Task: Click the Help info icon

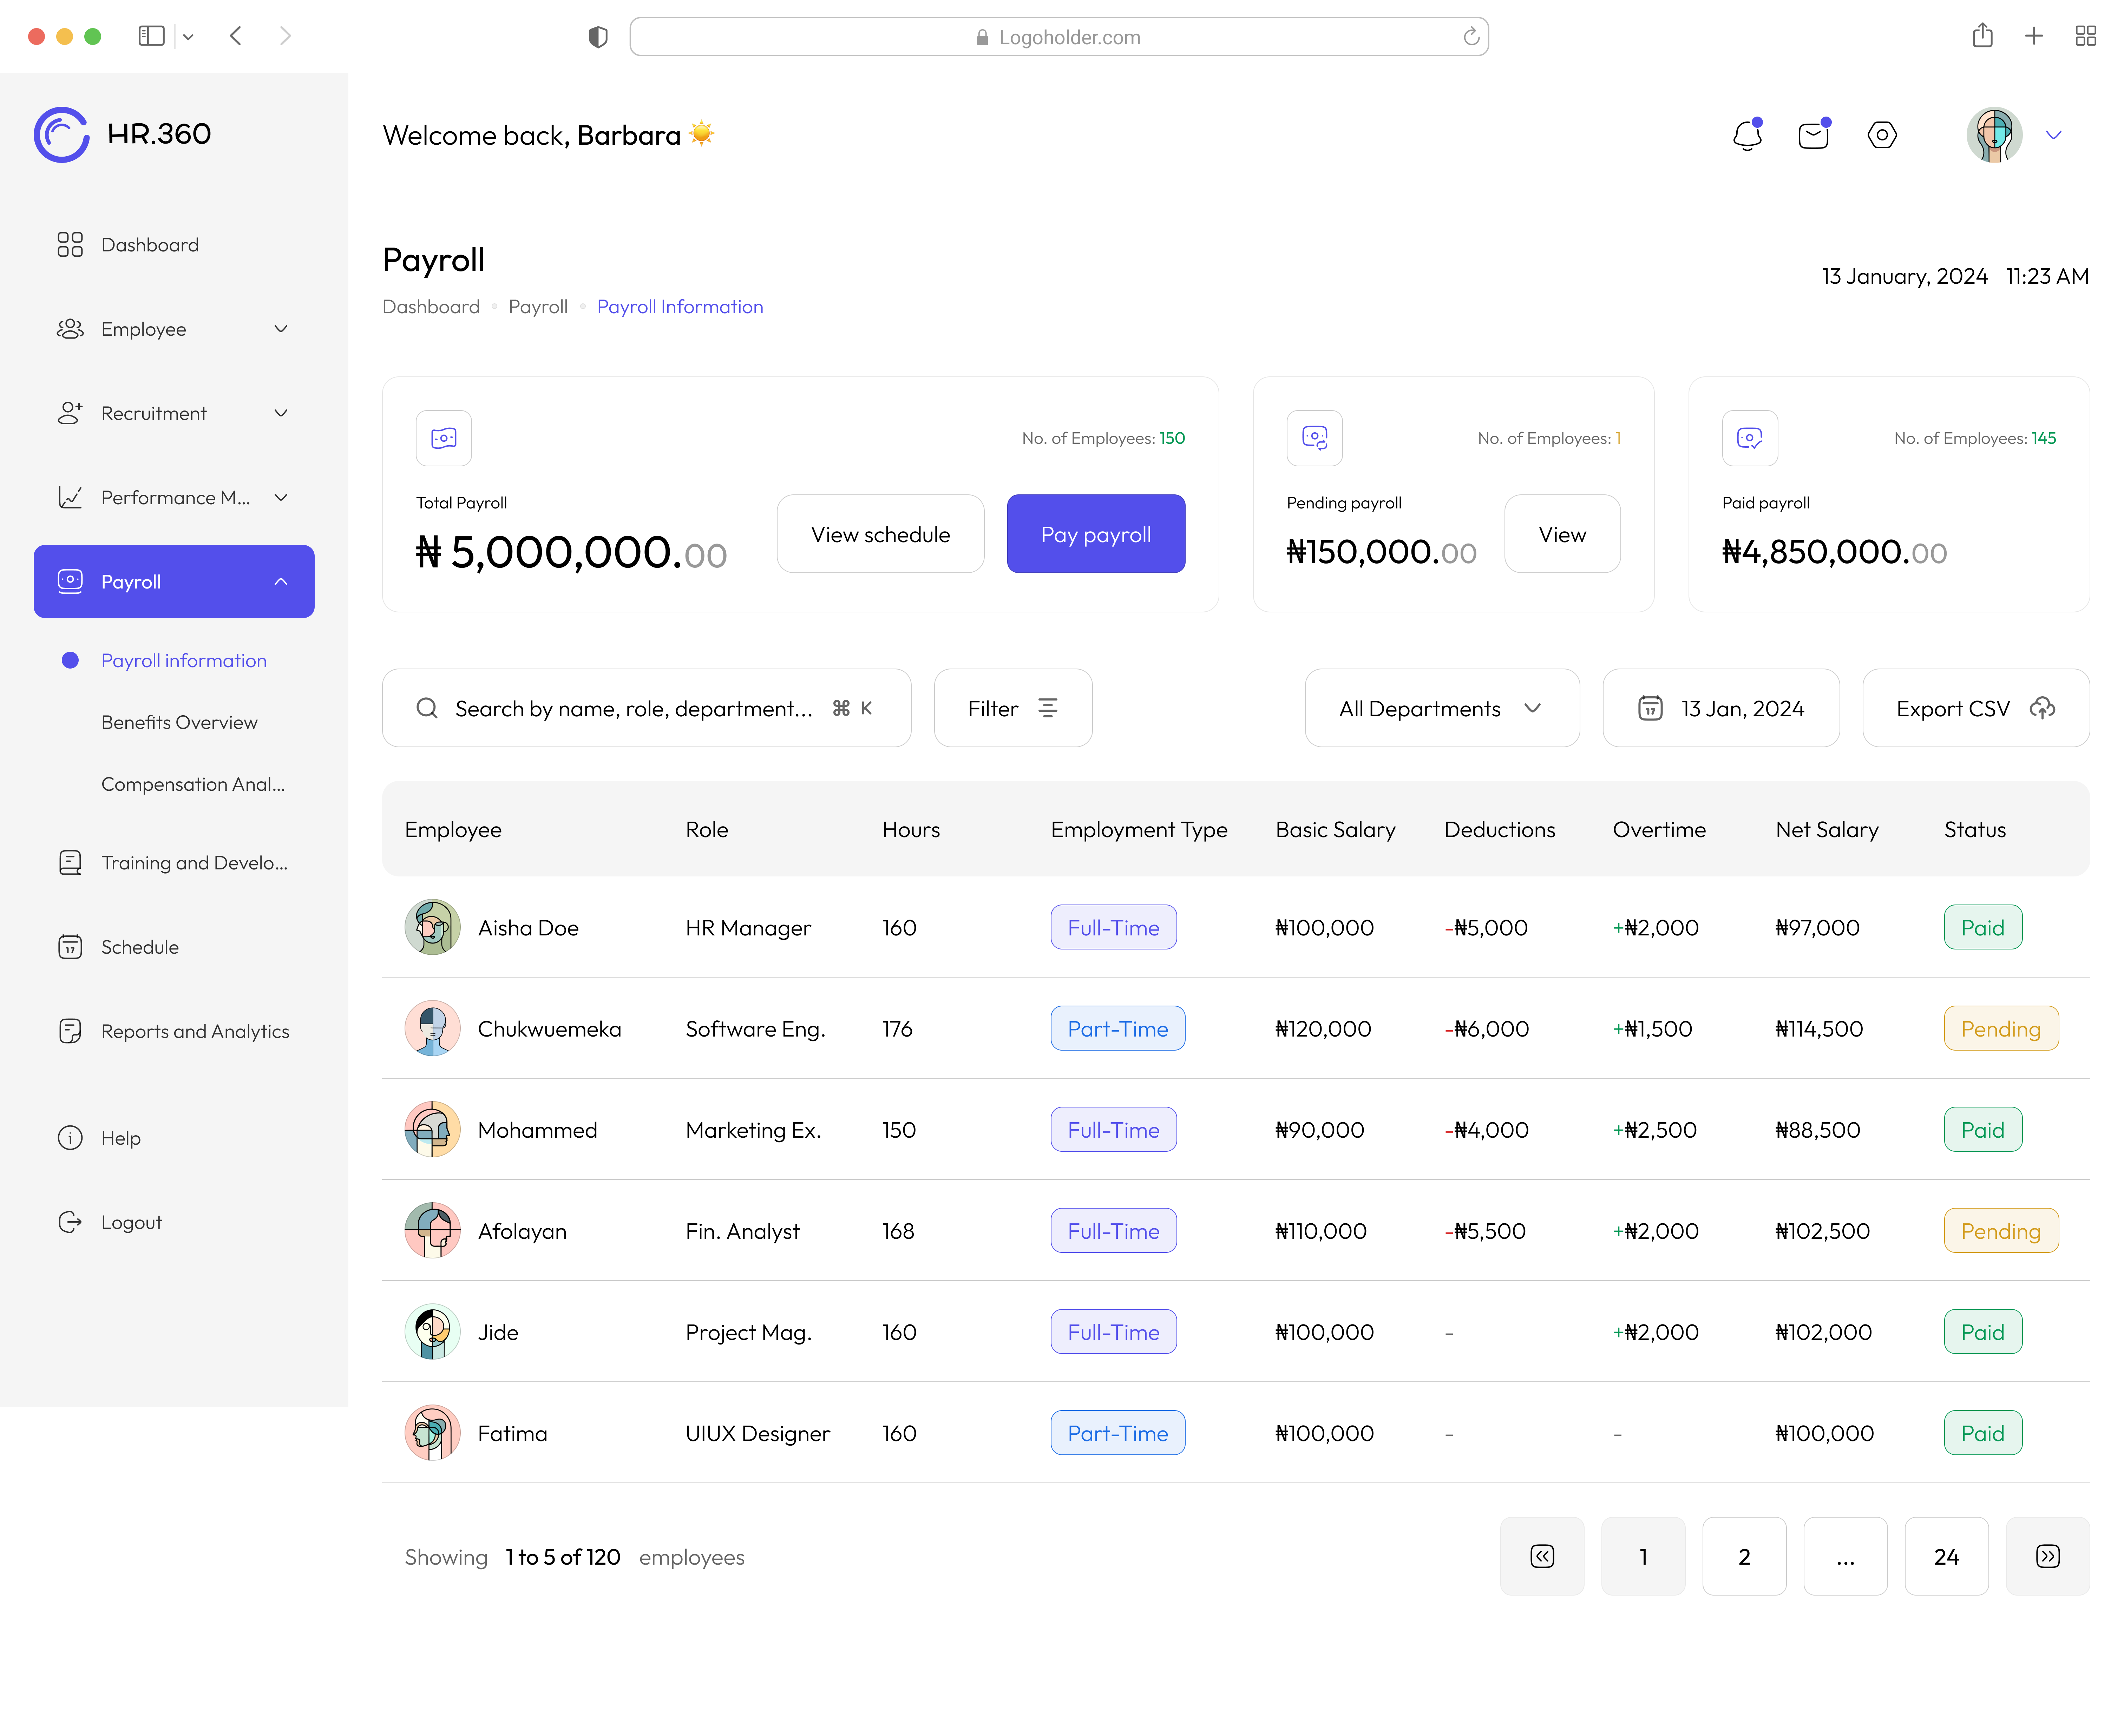Action: tap(70, 1138)
